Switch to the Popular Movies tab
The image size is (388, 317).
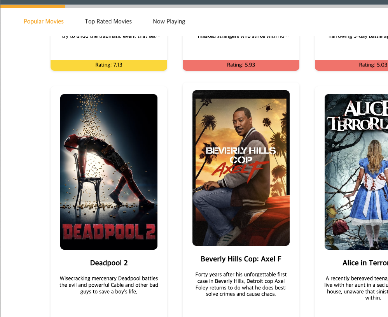pos(44,21)
